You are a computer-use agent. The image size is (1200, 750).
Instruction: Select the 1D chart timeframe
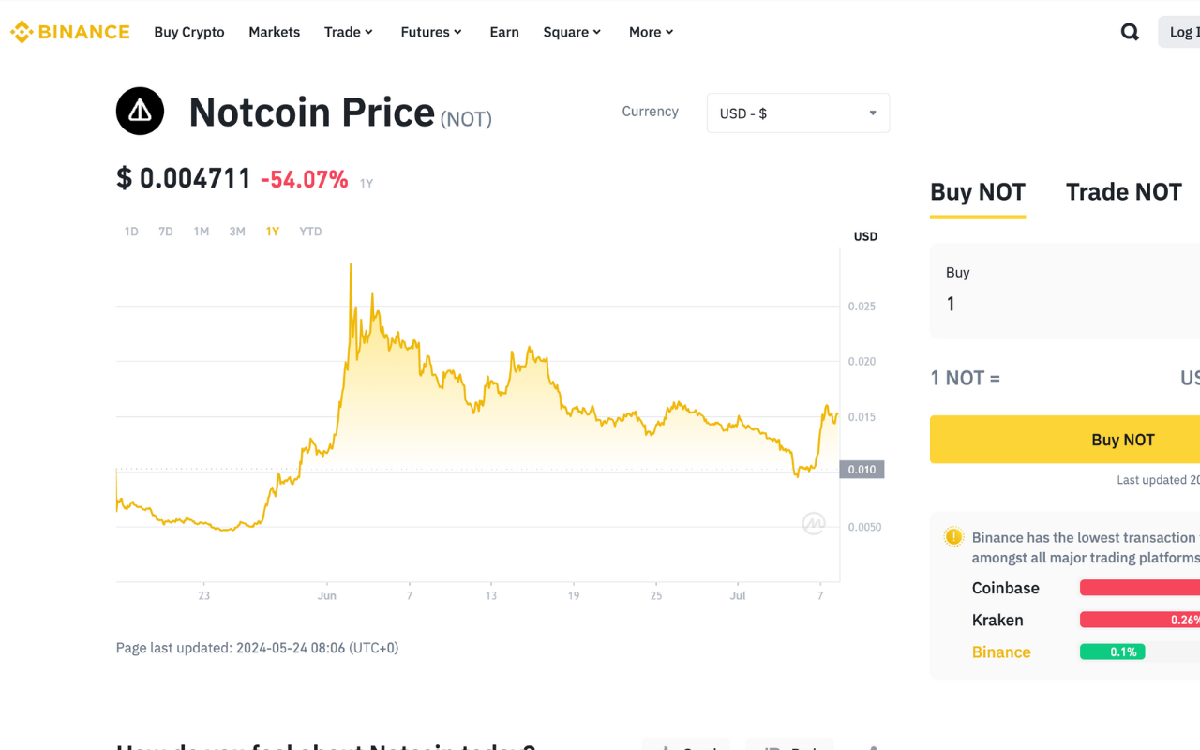point(131,232)
